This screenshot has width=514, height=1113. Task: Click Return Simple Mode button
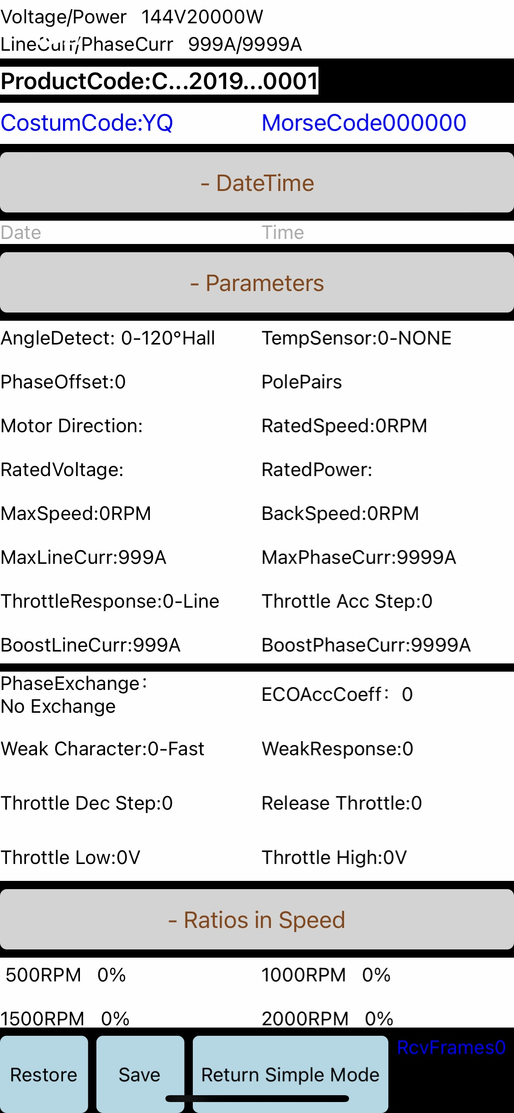pyautogui.click(x=291, y=1075)
